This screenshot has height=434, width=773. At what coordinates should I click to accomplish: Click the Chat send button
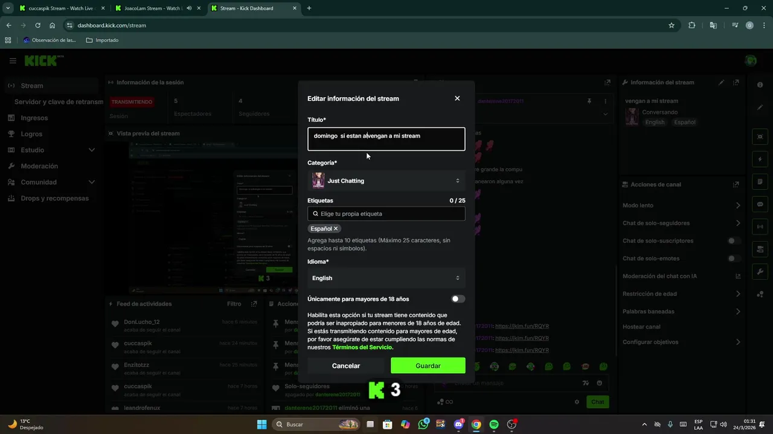point(597,402)
